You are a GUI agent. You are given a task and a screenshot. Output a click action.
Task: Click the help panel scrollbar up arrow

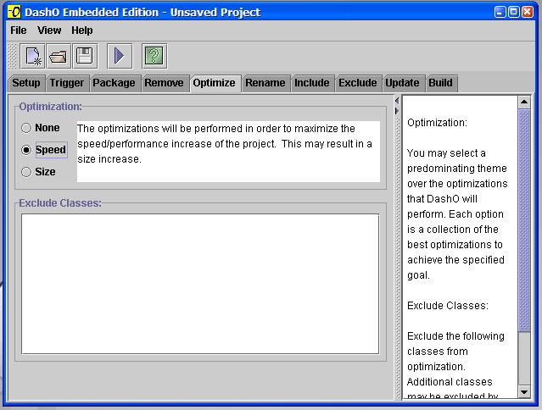click(524, 102)
